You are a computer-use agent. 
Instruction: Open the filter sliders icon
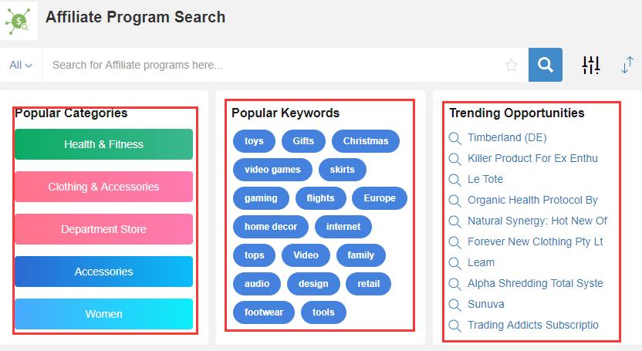[x=591, y=66]
